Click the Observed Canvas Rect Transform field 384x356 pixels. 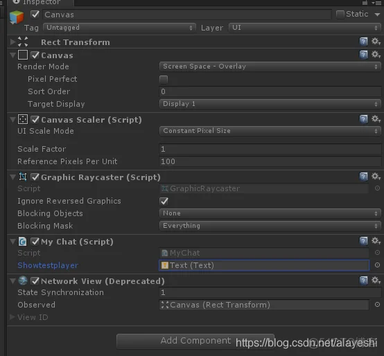pyautogui.click(x=264, y=305)
